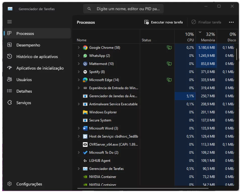Select the Spotify icon in process list
Image resolution: width=240 pixels, height=192 pixels.
point(85,72)
